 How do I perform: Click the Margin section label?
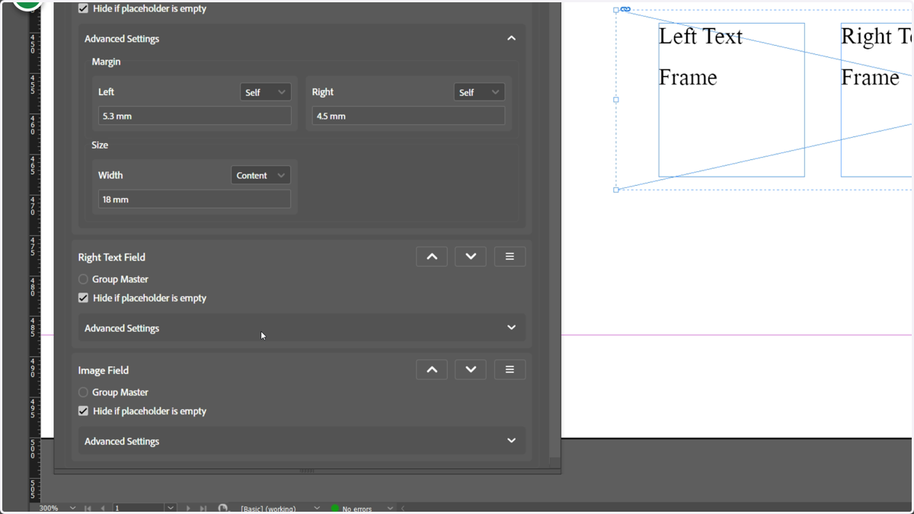pyautogui.click(x=106, y=62)
